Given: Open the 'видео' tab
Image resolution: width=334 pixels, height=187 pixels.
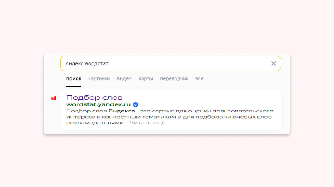Looking at the screenshot, I should [124, 79].
